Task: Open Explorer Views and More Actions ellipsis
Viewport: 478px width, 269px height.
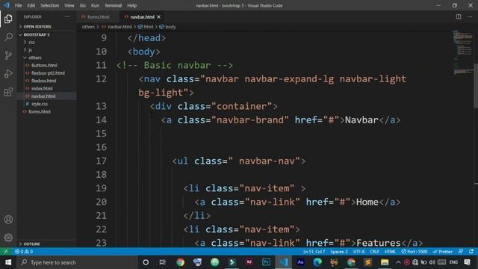Action: tap(67, 16)
